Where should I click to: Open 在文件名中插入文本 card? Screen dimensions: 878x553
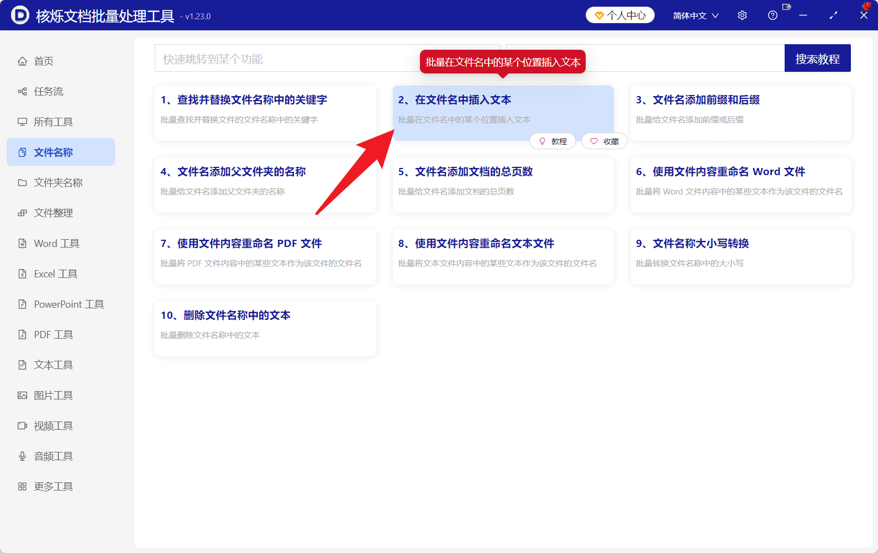[x=503, y=113]
